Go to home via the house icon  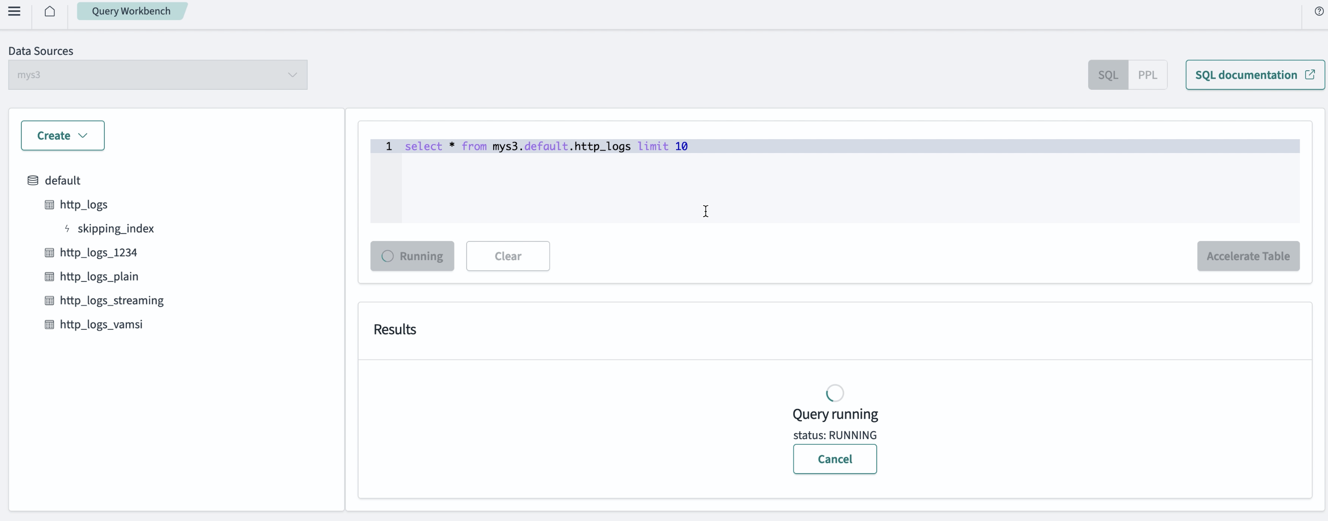pyautogui.click(x=49, y=11)
